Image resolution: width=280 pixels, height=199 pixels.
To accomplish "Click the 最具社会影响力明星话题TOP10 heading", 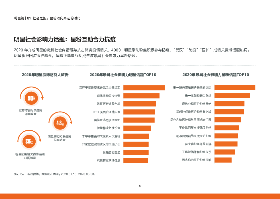I will (x=123, y=75).
